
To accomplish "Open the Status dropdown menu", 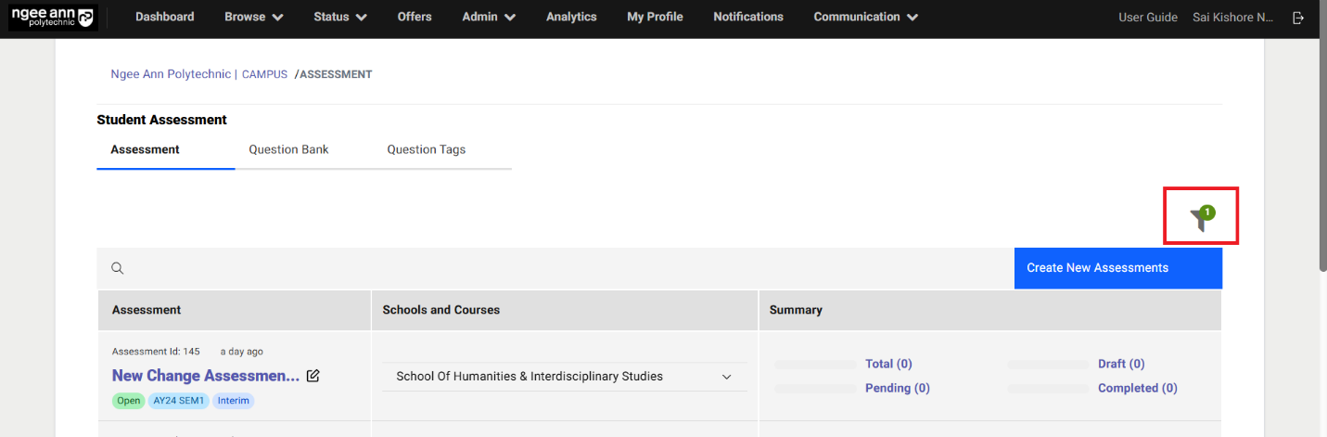I will pyautogui.click(x=339, y=17).
